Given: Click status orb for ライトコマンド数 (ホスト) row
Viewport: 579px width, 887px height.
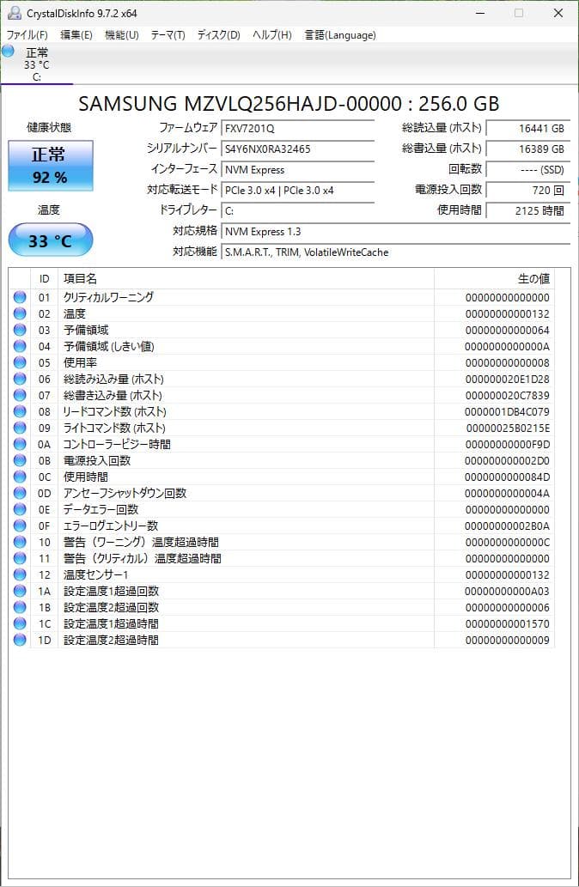Looking at the screenshot, I should click(20, 428).
